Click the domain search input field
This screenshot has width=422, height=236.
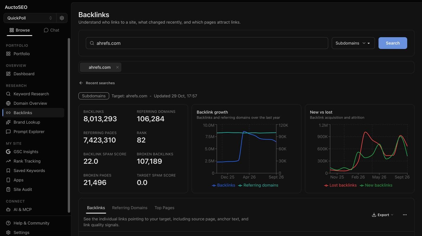[207, 43]
